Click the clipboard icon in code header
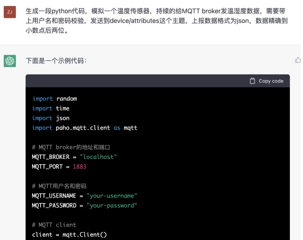303x240 pixels. [252, 81]
